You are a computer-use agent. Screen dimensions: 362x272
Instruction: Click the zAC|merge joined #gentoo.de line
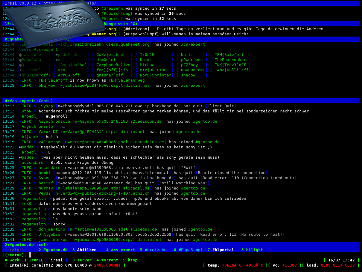click(111, 142)
